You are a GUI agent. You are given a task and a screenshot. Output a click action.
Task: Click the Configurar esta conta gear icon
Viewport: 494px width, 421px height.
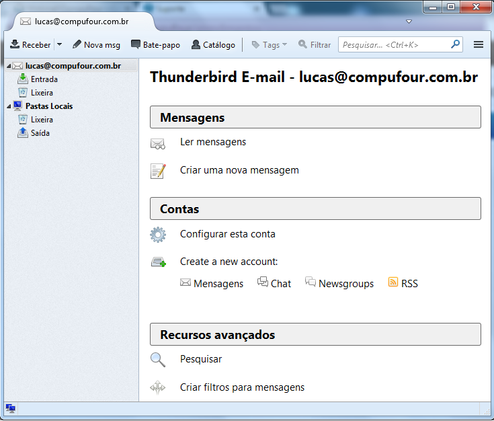pyautogui.click(x=158, y=235)
